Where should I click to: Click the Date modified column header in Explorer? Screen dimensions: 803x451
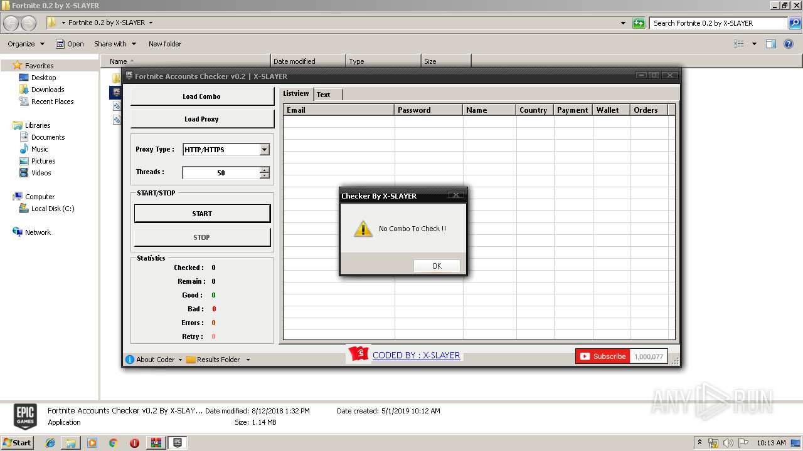point(308,61)
